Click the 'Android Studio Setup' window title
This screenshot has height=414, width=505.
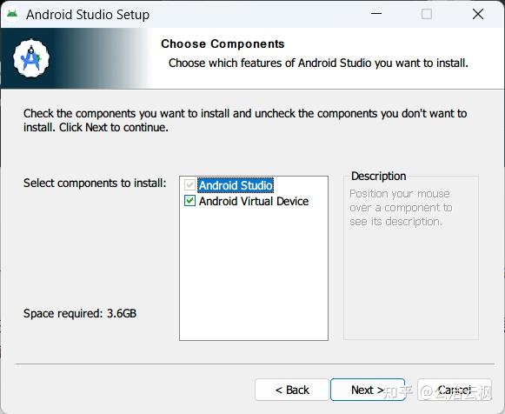click(88, 15)
